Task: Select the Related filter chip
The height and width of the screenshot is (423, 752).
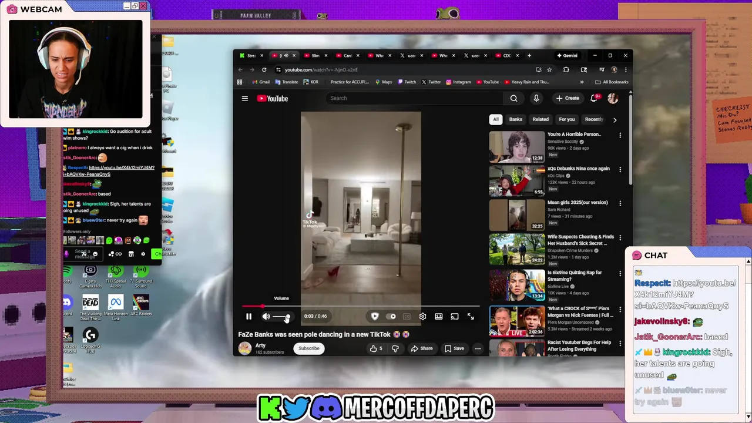Action: click(x=540, y=119)
